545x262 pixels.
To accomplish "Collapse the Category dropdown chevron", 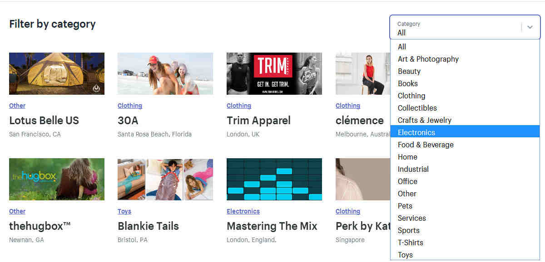I will [530, 27].
